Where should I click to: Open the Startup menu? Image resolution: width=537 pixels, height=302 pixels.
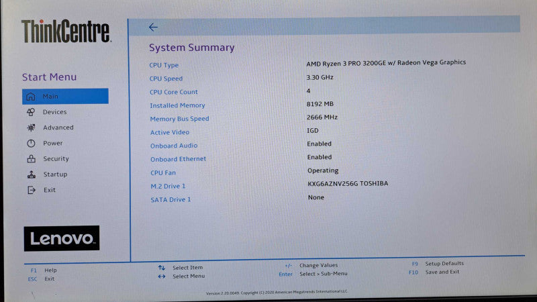[55, 174]
